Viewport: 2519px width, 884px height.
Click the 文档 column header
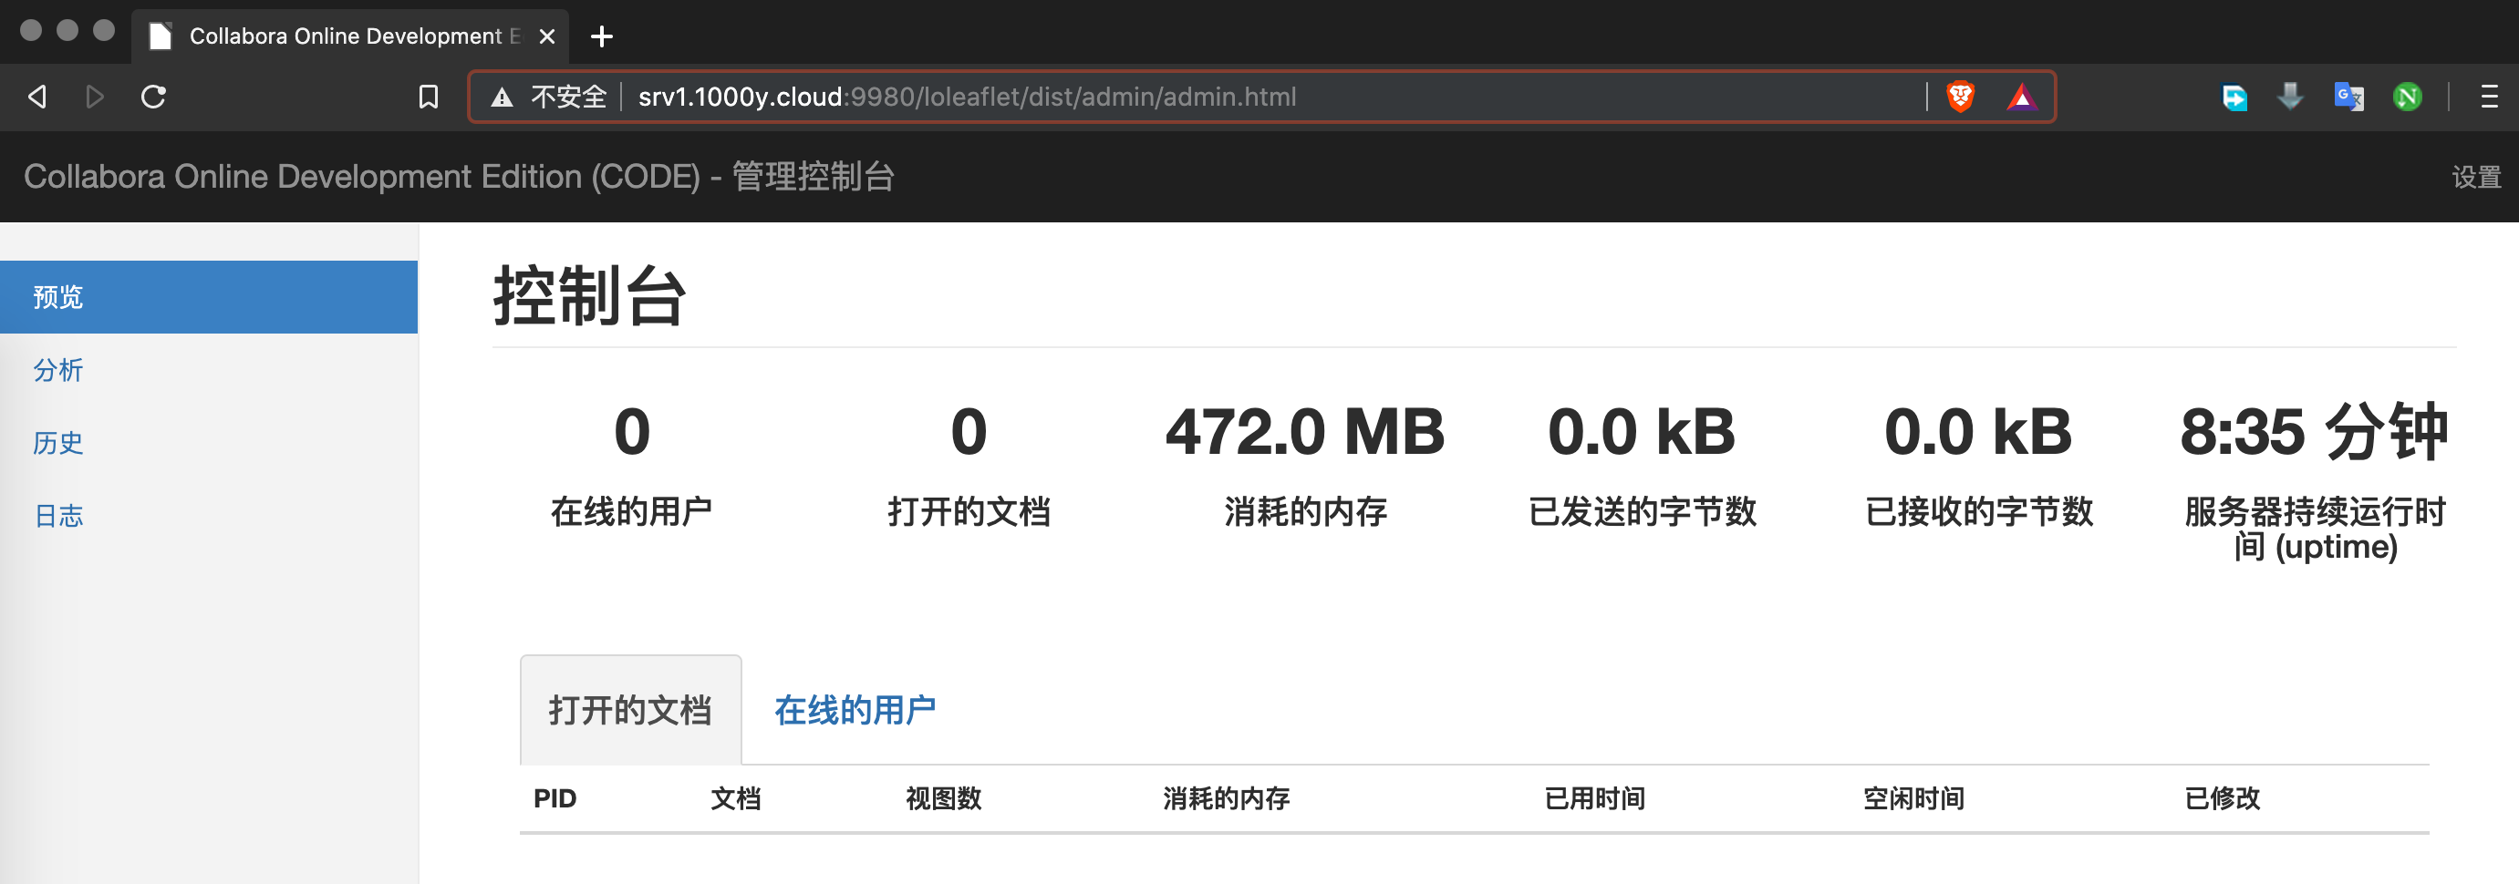(735, 799)
